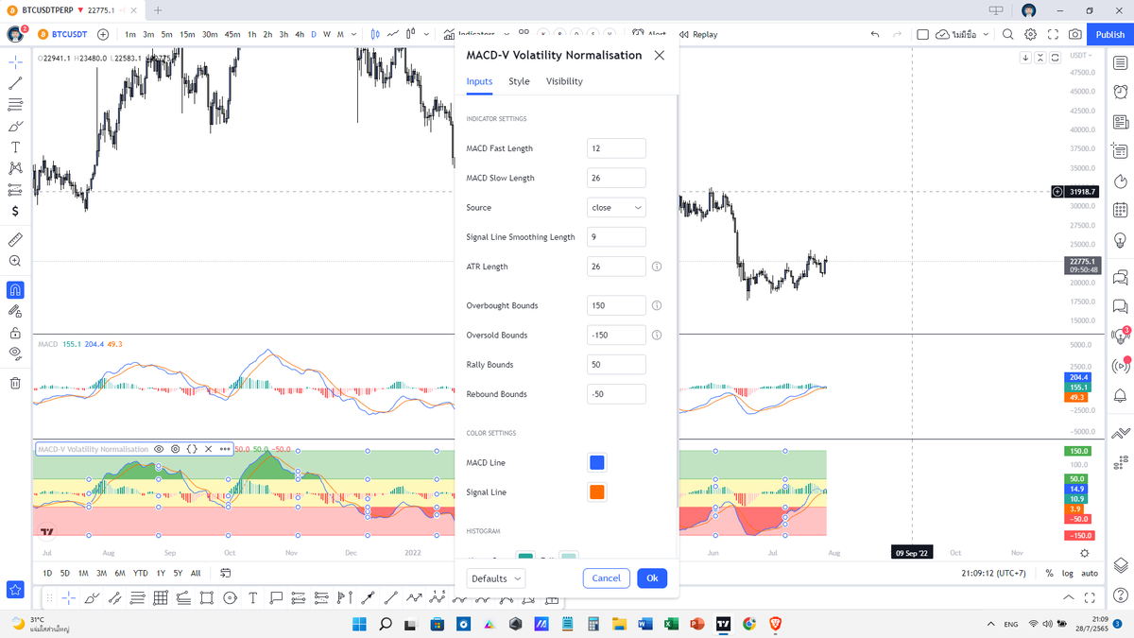The height and width of the screenshot is (638, 1134).
Task: Toggle the log scale
Action: [1067, 573]
